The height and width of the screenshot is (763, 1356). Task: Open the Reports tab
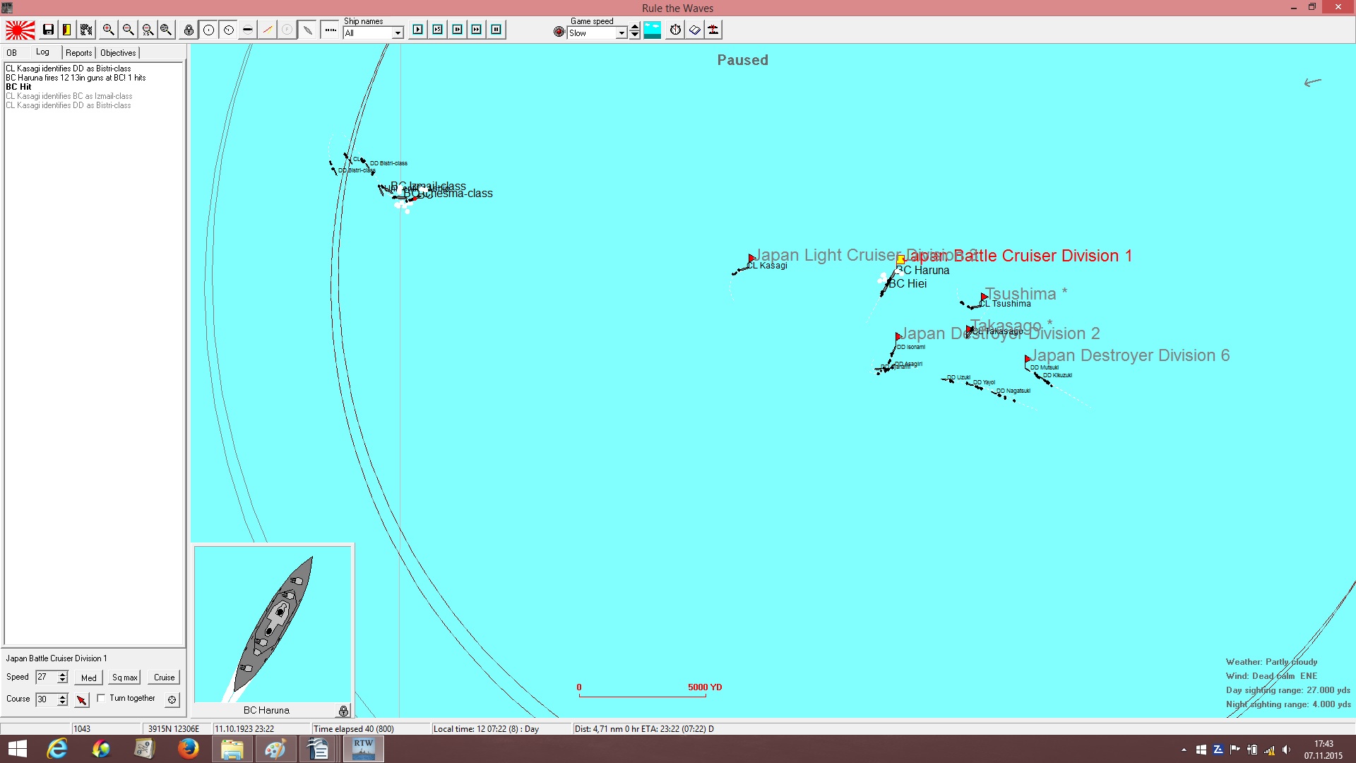(x=79, y=53)
